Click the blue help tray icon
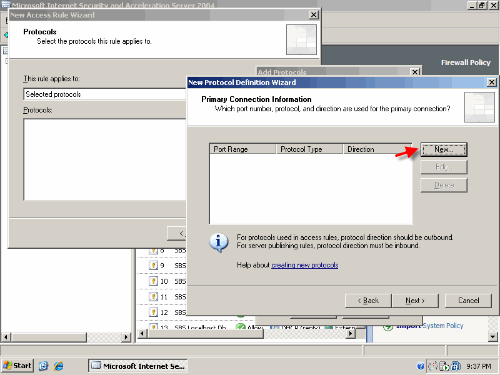 pyautogui.click(x=421, y=366)
